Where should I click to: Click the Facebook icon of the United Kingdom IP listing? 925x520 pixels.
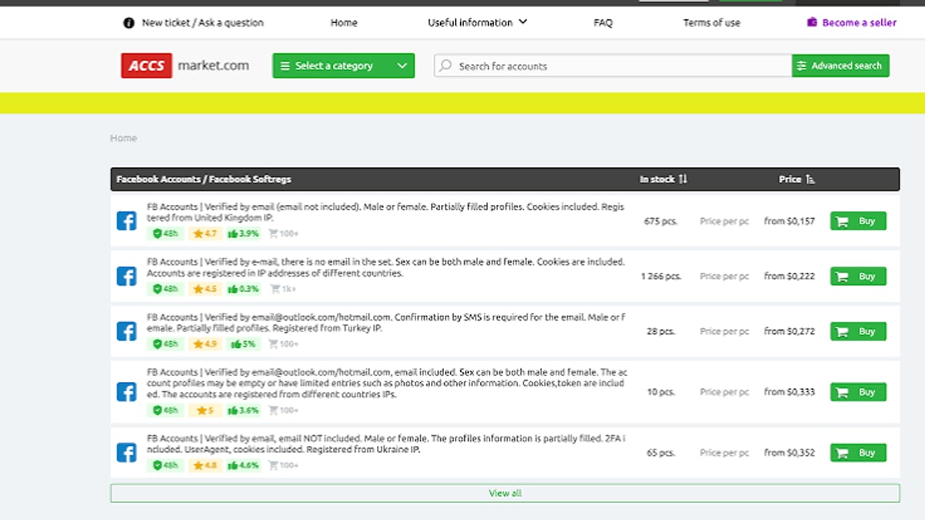[x=126, y=221]
